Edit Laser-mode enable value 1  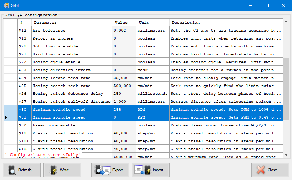point(124,125)
